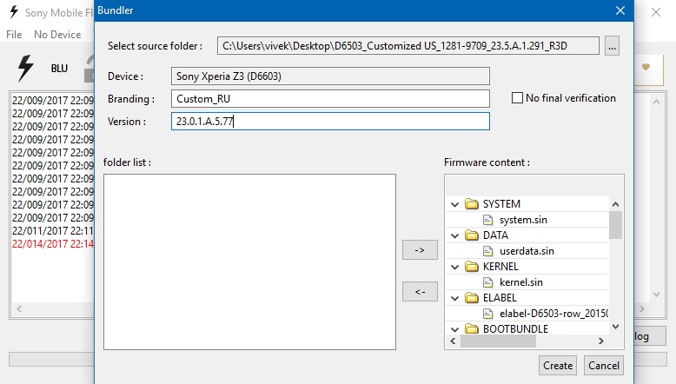Click firmware tree horizontal scroll right arrow
The image size is (676, 384).
tap(601, 341)
